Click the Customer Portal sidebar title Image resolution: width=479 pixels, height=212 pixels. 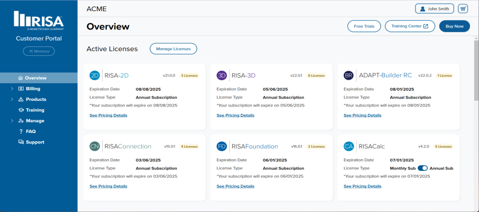[x=39, y=38]
